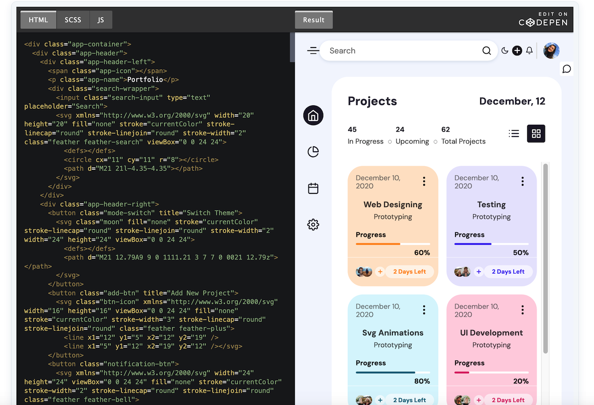Switch to list view

pos(514,134)
